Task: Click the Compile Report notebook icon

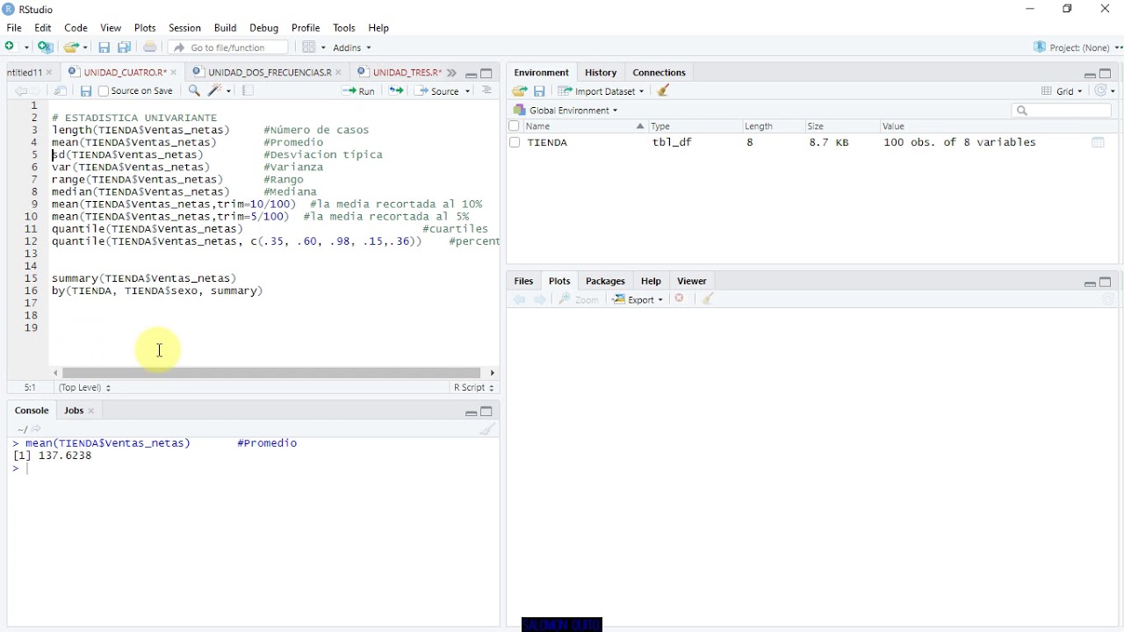Action: pos(248,91)
